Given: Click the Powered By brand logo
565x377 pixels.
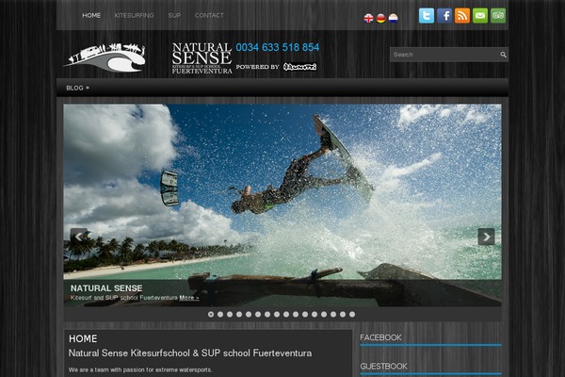Looking at the screenshot, I should [299, 67].
